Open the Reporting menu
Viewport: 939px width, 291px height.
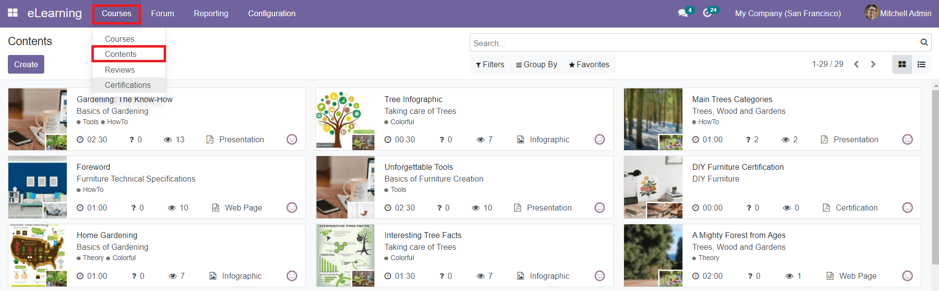pos(211,13)
